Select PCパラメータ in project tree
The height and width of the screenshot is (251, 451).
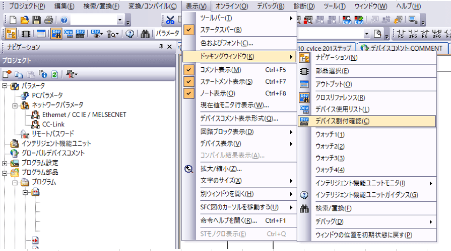coord(47,95)
